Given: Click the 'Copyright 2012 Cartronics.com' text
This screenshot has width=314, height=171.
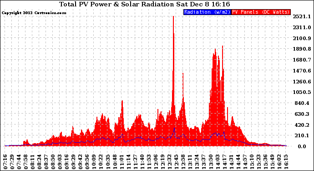Looking at the screenshot, I should [34, 13].
